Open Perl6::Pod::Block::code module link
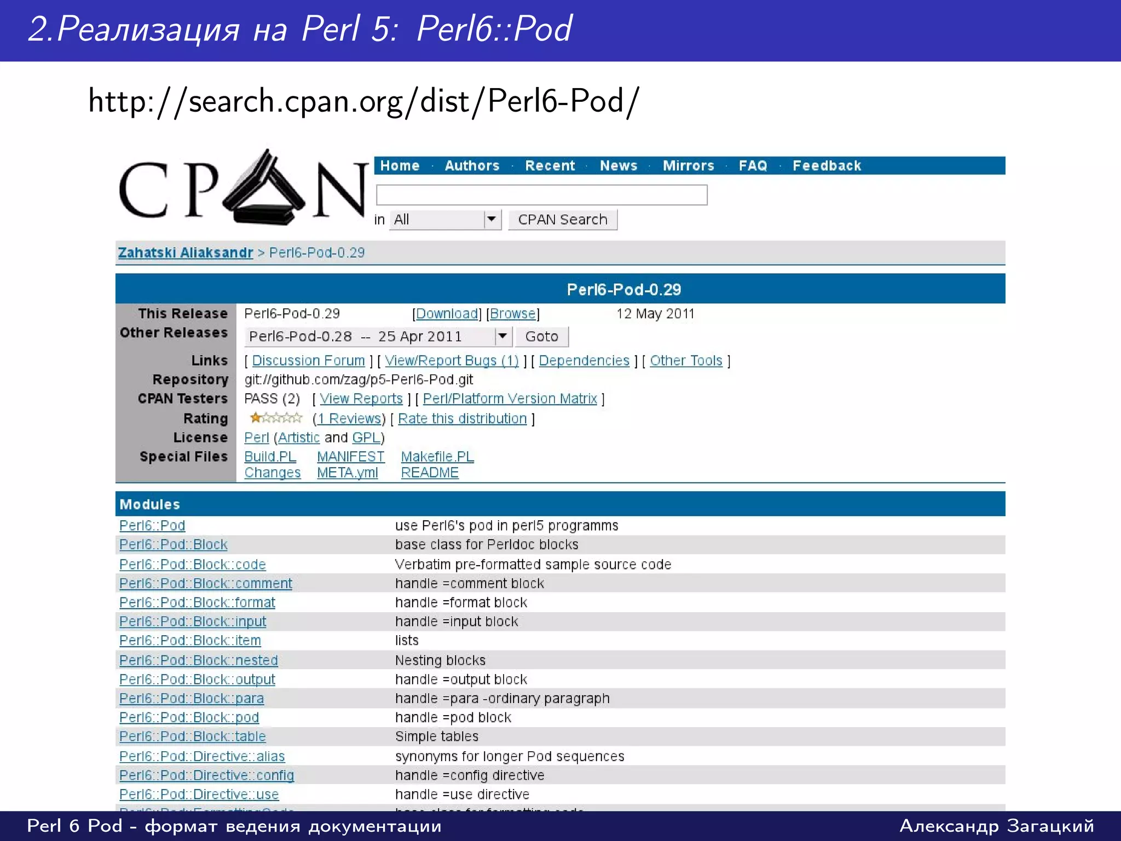This screenshot has width=1121, height=841. (x=193, y=564)
